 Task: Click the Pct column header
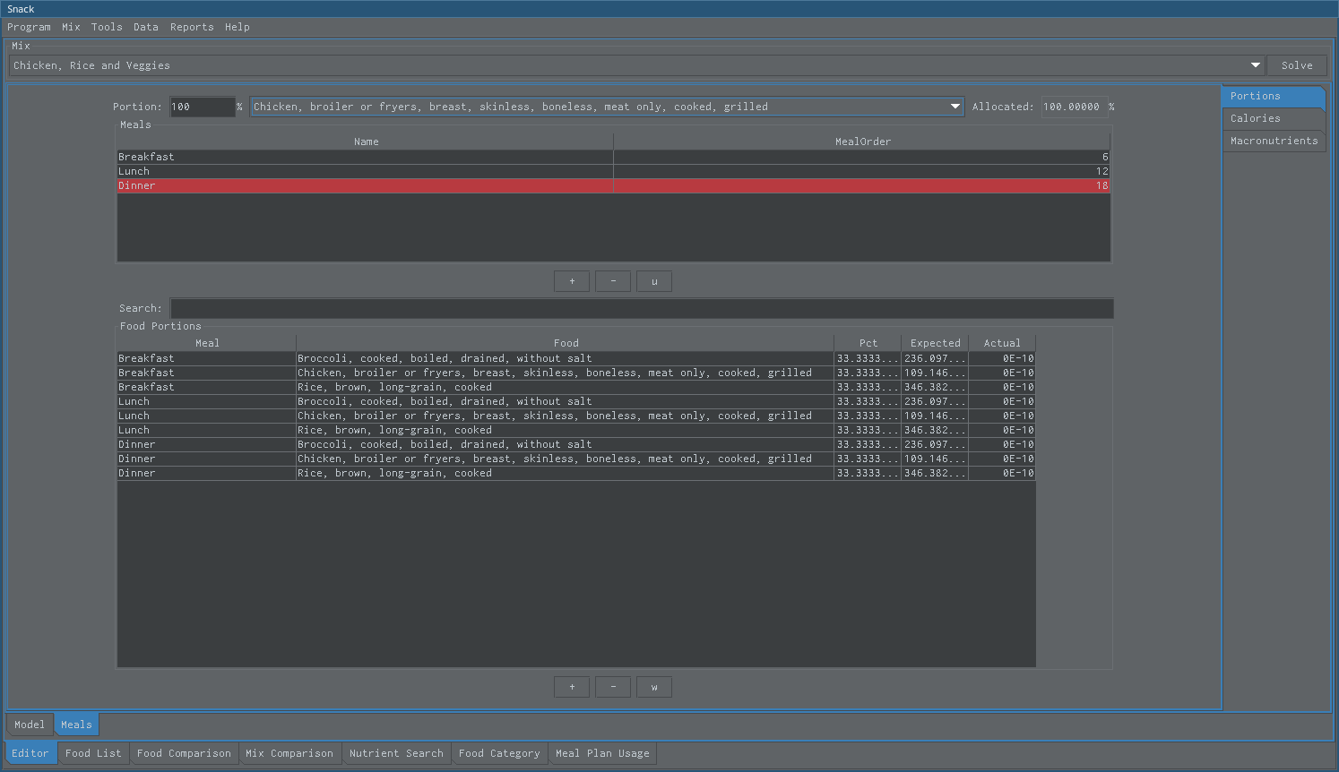(868, 343)
